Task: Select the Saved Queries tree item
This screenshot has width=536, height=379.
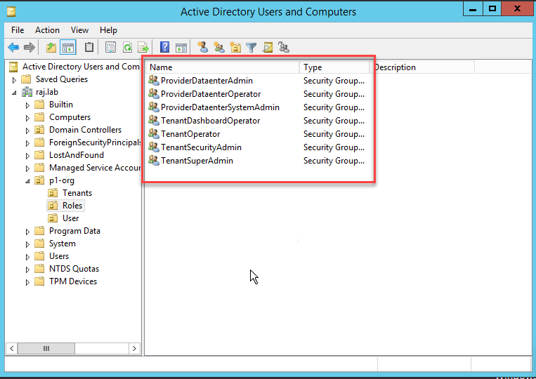Action: point(62,79)
